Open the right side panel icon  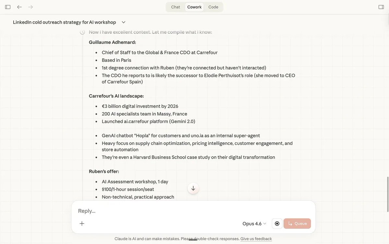[x=382, y=6]
